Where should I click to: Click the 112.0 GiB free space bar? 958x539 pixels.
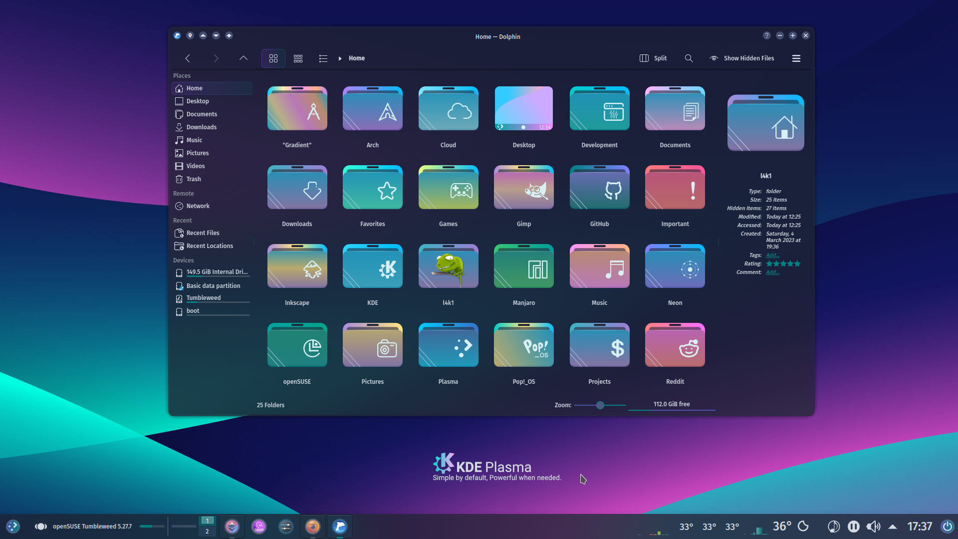pyautogui.click(x=672, y=405)
